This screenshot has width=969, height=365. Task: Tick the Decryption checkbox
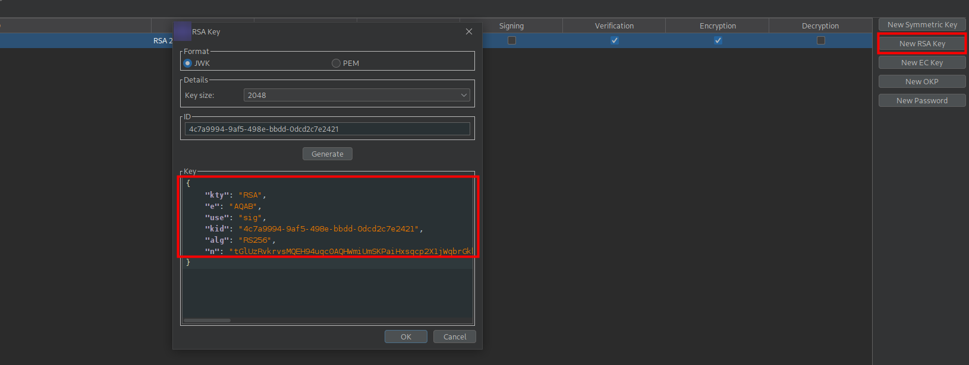(821, 40)
